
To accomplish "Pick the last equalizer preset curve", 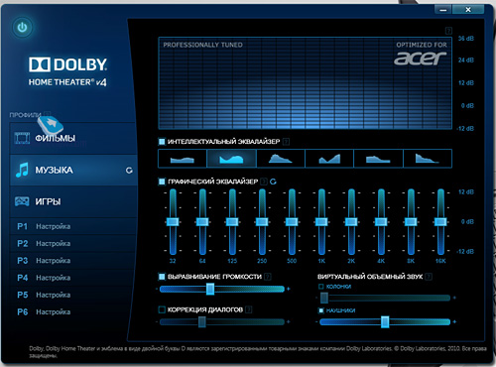I will pos(428,159).
